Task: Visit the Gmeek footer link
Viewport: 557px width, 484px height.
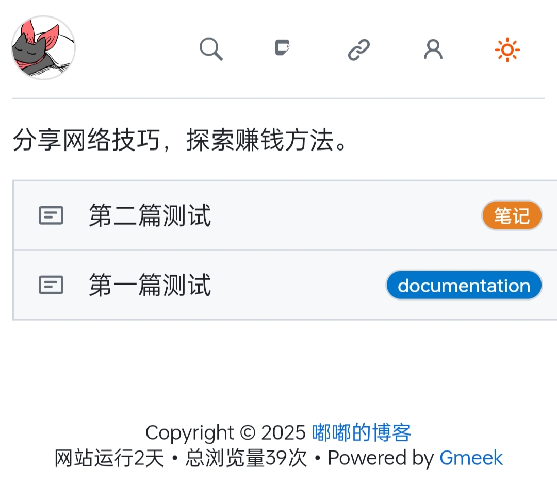Action: (471, 458)
